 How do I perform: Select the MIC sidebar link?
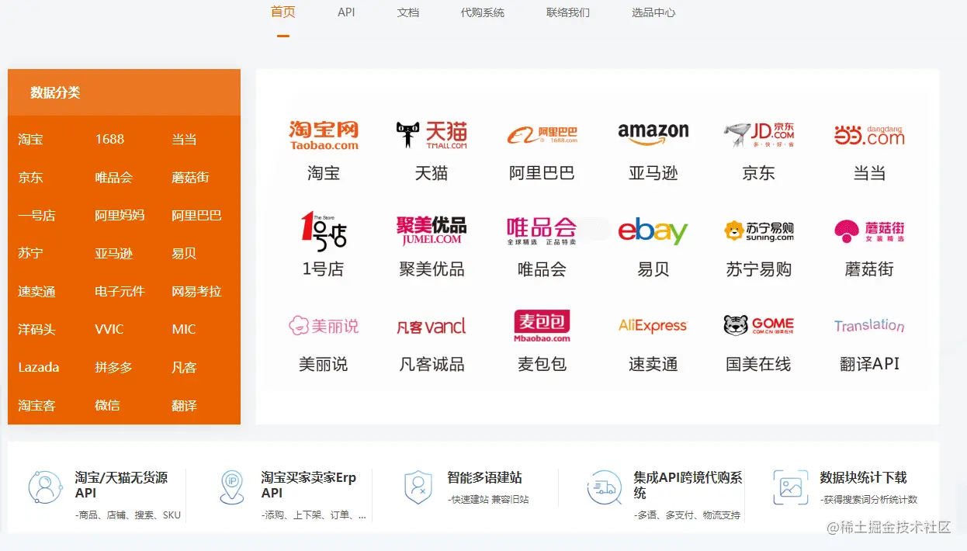[184, 329]
